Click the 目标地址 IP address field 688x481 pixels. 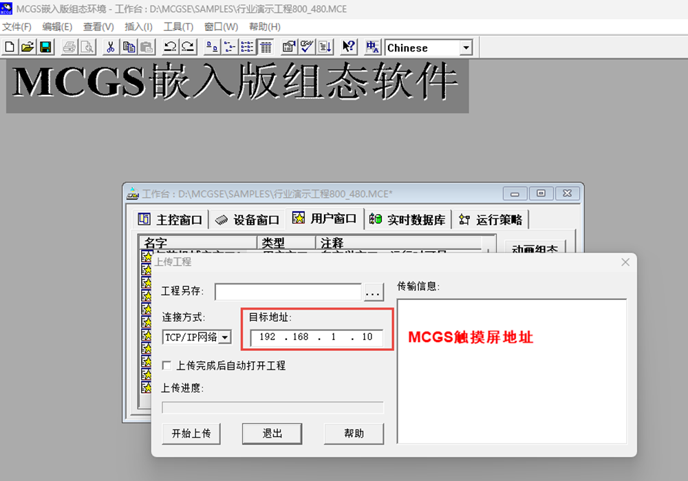[316, 337]
